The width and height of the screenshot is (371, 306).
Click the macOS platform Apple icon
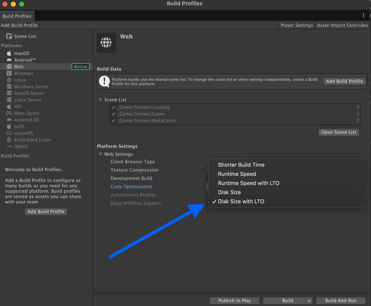(9, 53)
